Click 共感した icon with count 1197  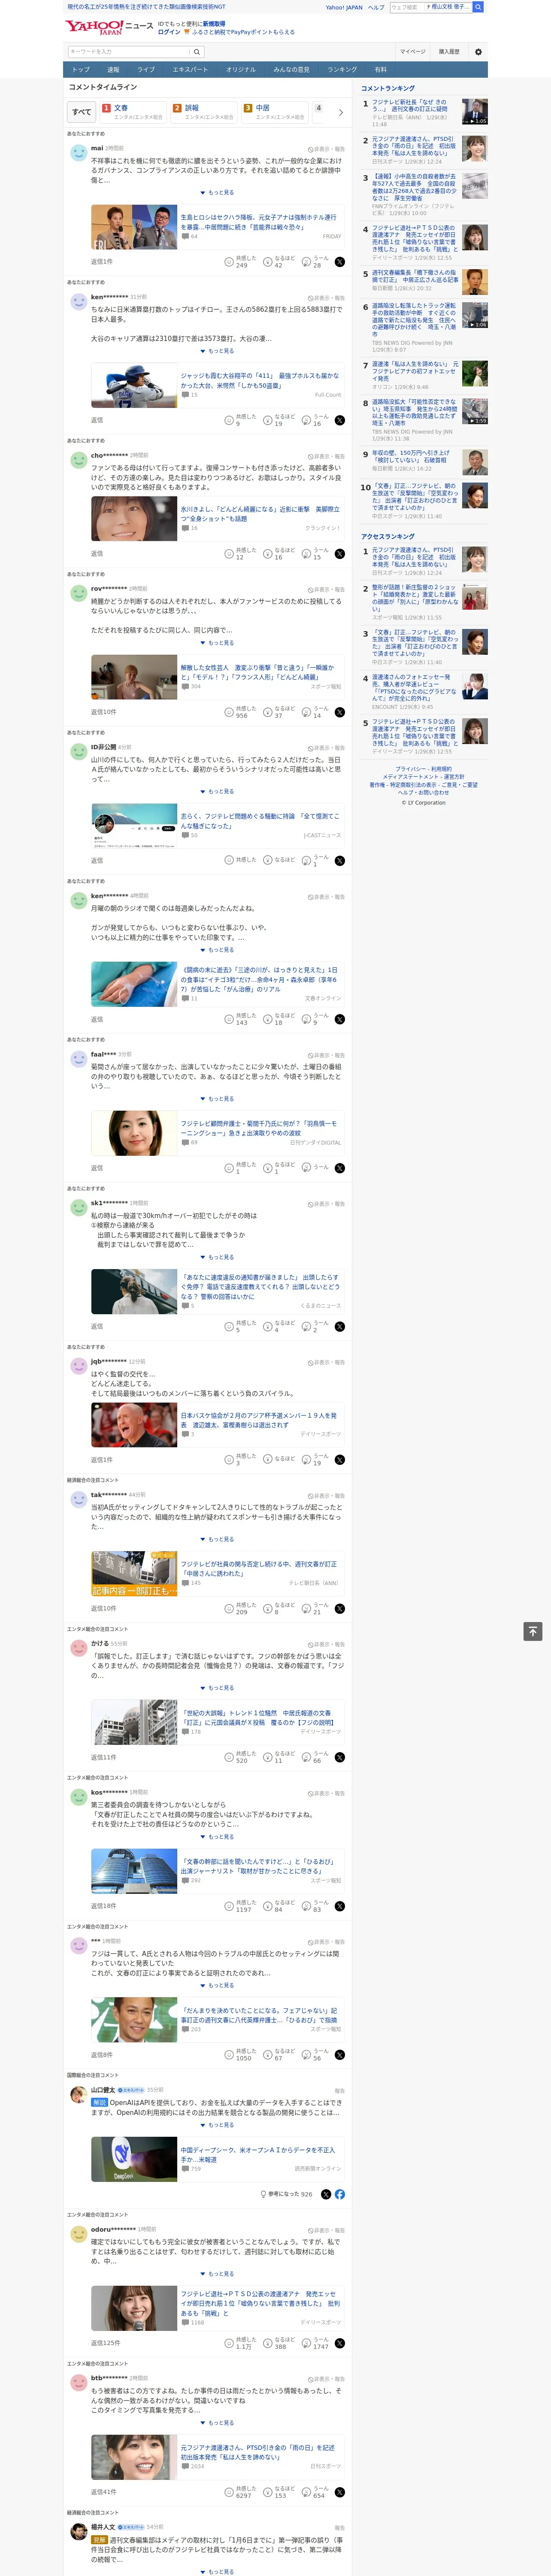coord(230,1906)
